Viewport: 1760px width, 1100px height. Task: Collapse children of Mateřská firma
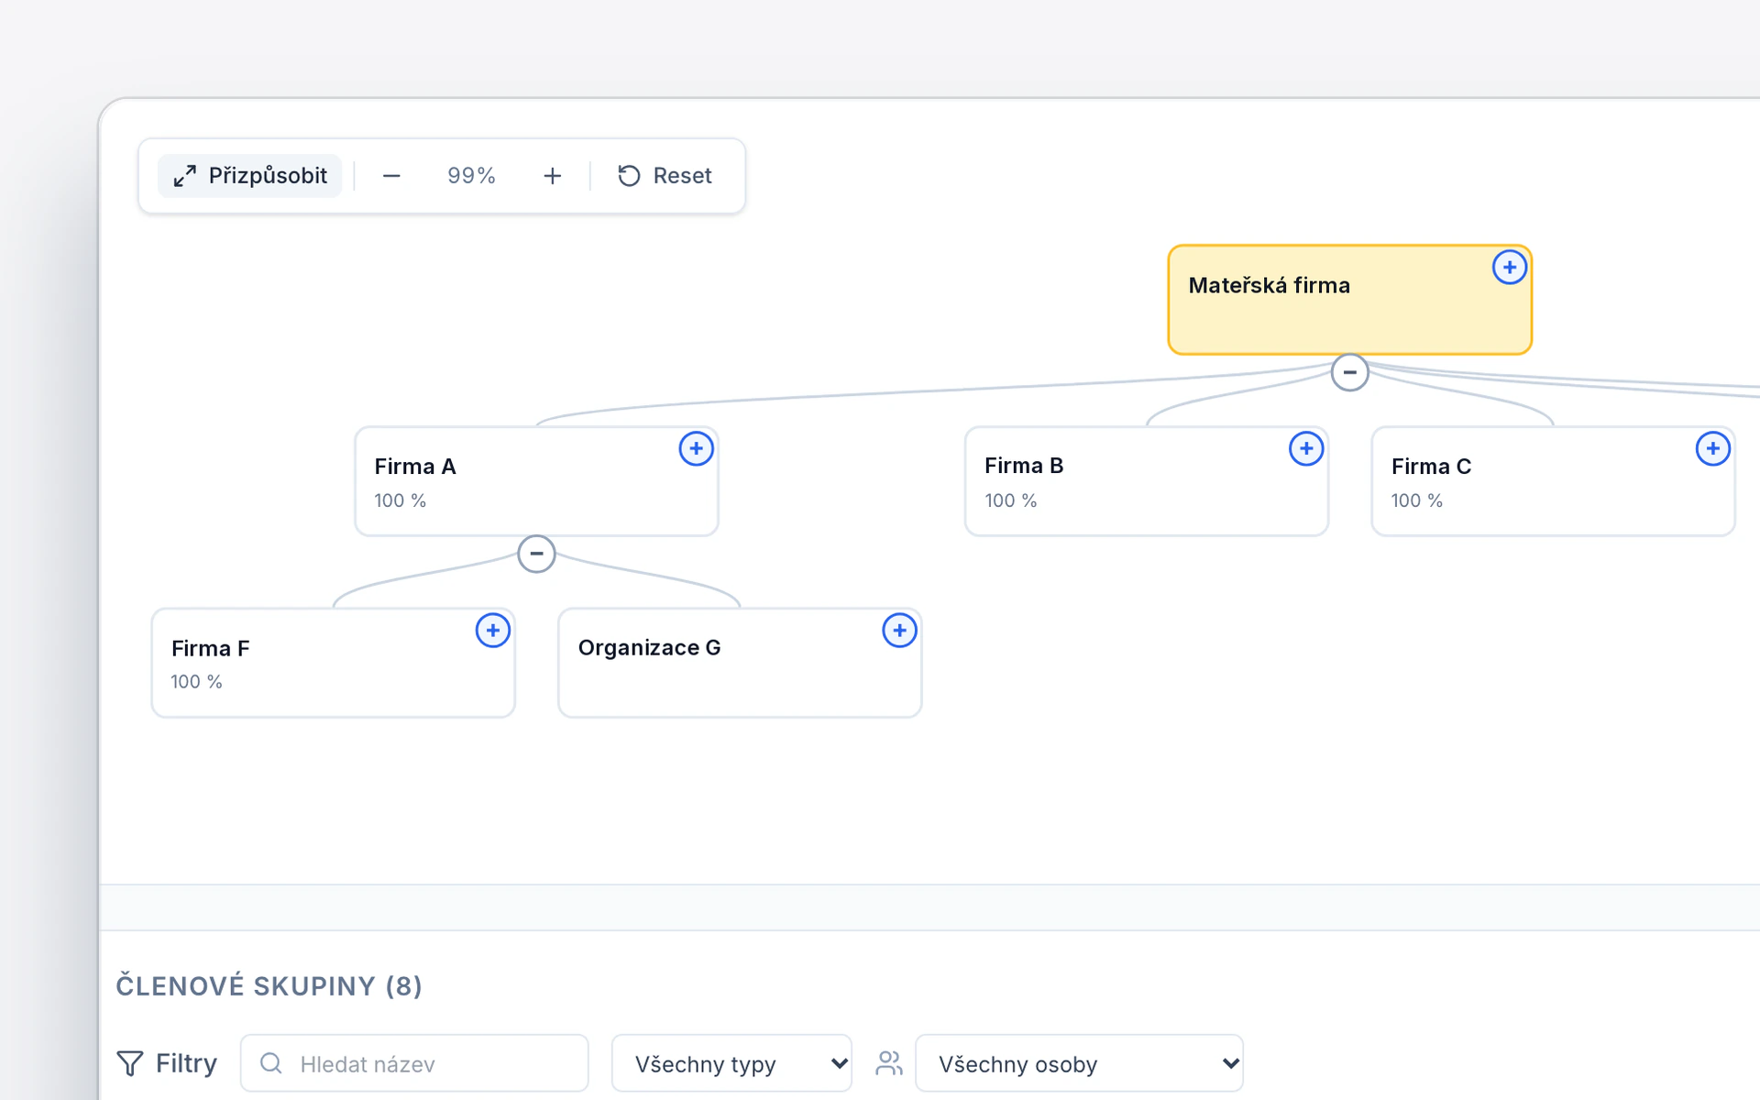pyautogui.click(x=1349, y=372)
